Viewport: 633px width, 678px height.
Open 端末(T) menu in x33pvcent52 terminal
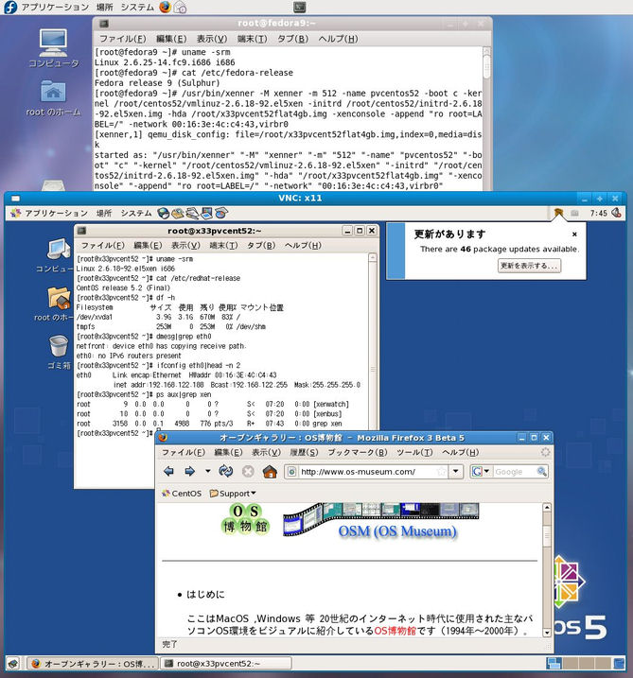click(x=223, y=245)
